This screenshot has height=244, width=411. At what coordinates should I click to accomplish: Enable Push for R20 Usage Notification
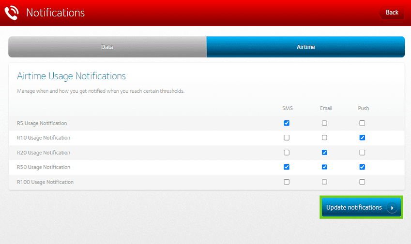[362, 153]
